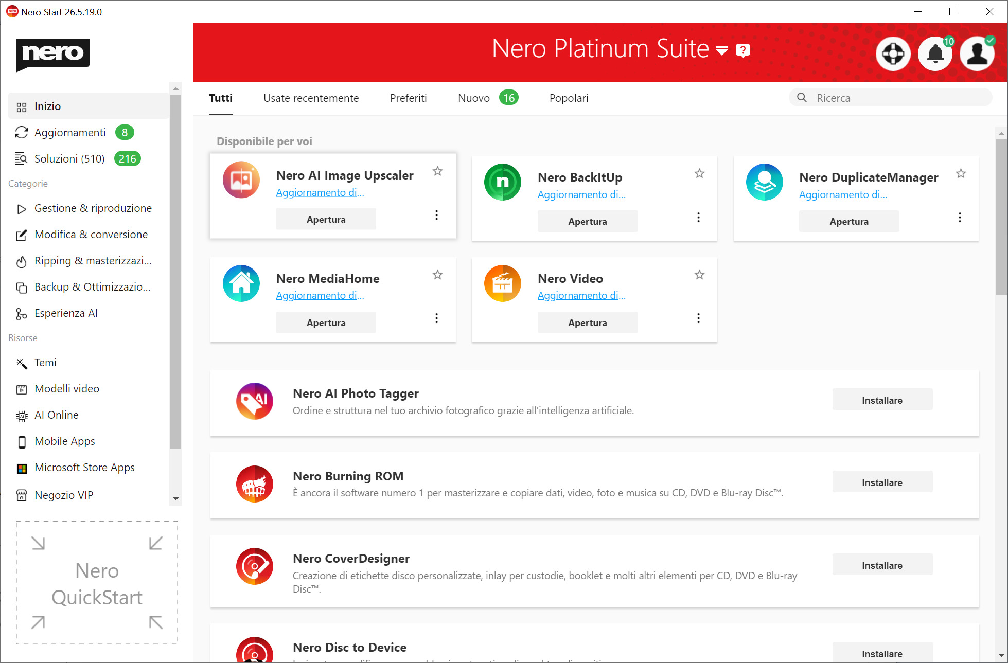Open the notifications bell icon
Image resolution: width=1008 pixels, height=663 pixels.
pos(935,53)
